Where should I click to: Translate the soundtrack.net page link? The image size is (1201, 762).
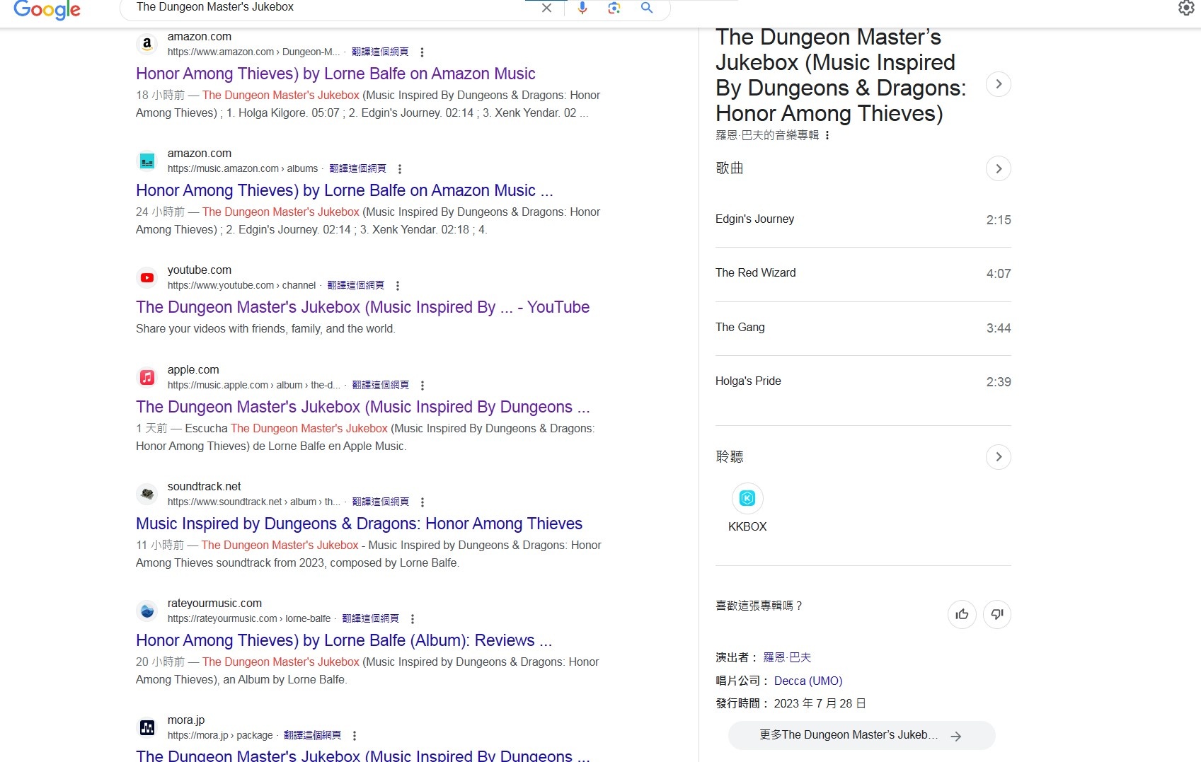[381, 502]
